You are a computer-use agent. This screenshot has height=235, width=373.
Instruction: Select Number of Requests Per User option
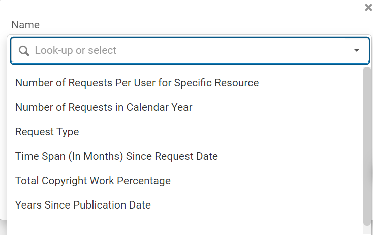(x=137, y=83)
